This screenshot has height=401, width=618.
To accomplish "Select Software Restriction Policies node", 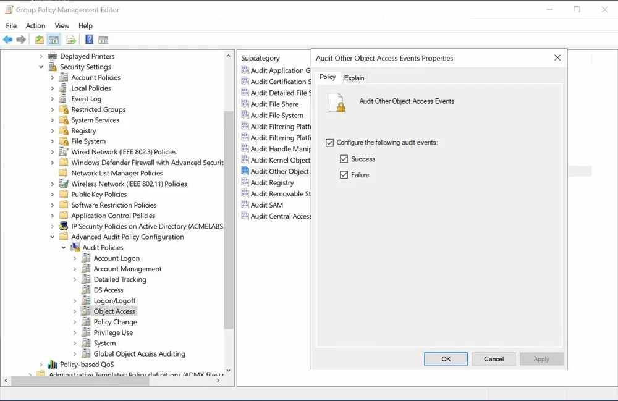I will click(114, 205).
